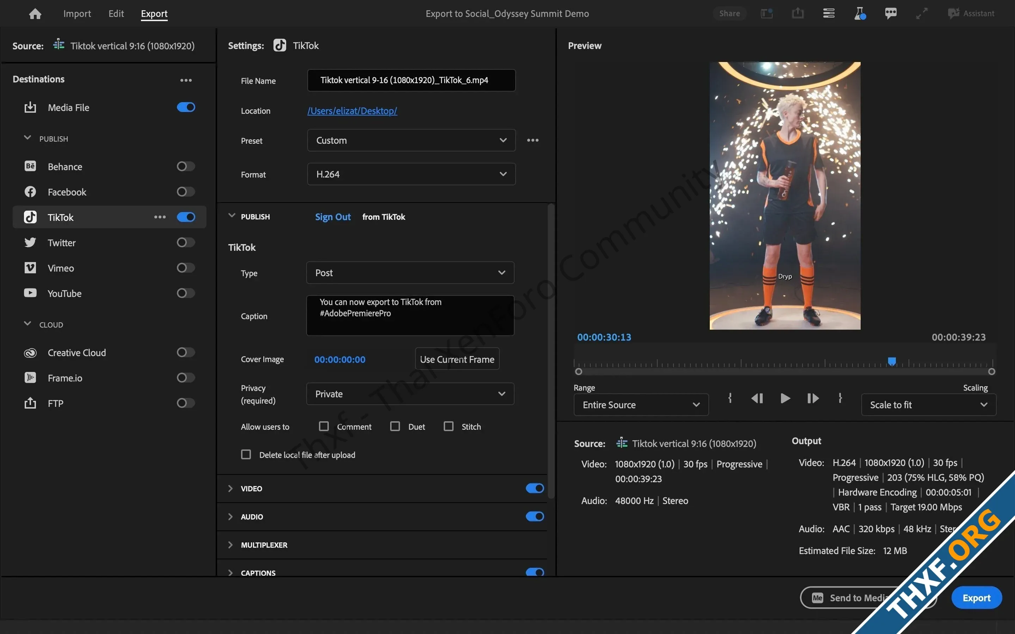Enable the Behance toggle

pos(186,167)
